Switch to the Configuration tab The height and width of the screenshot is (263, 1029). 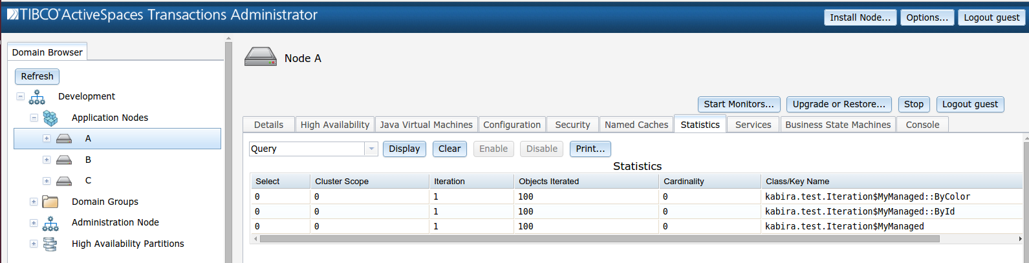coord(512,125)
